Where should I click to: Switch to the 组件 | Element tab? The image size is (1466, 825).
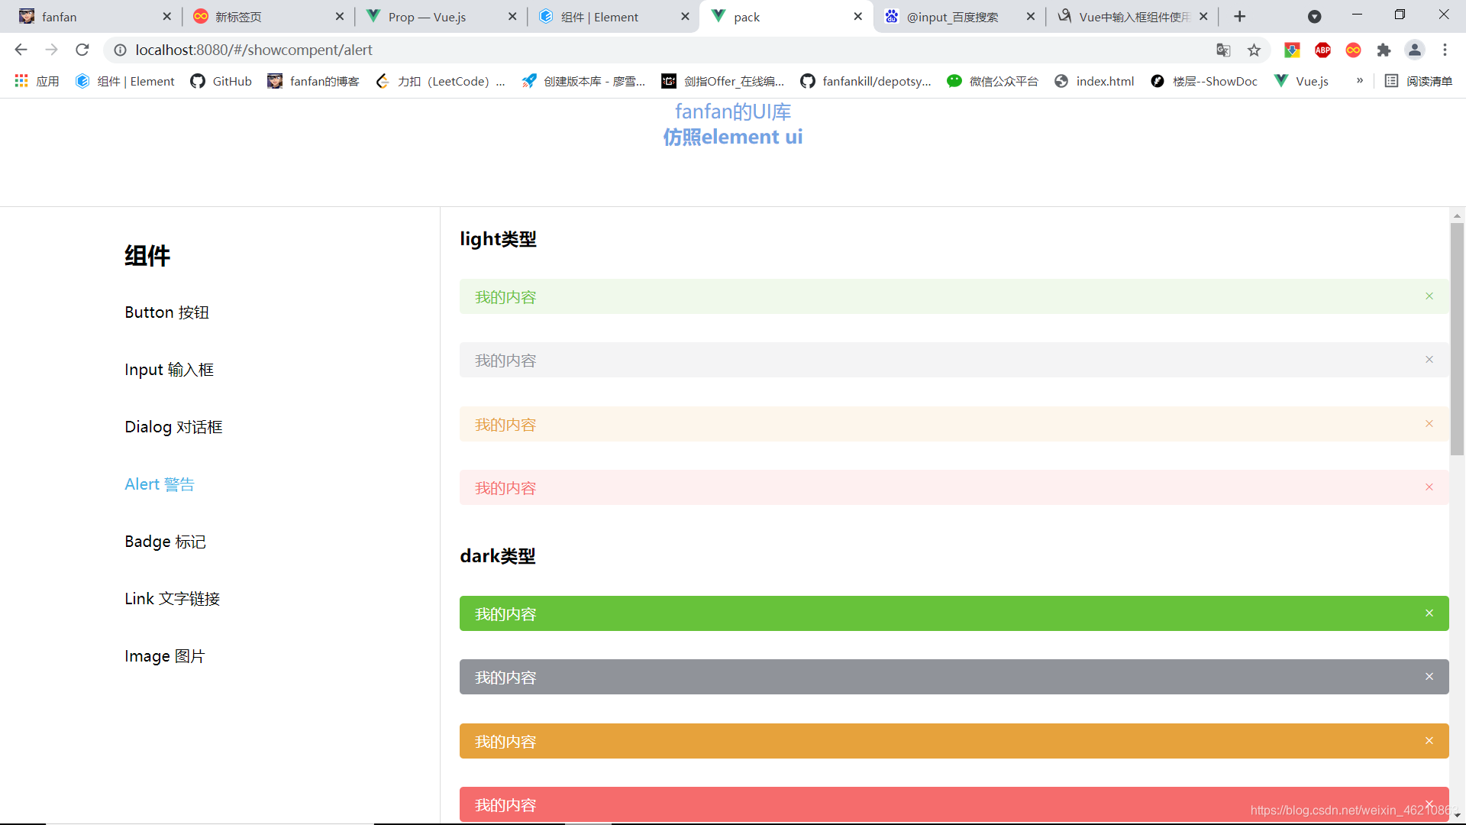coord(600,17)
